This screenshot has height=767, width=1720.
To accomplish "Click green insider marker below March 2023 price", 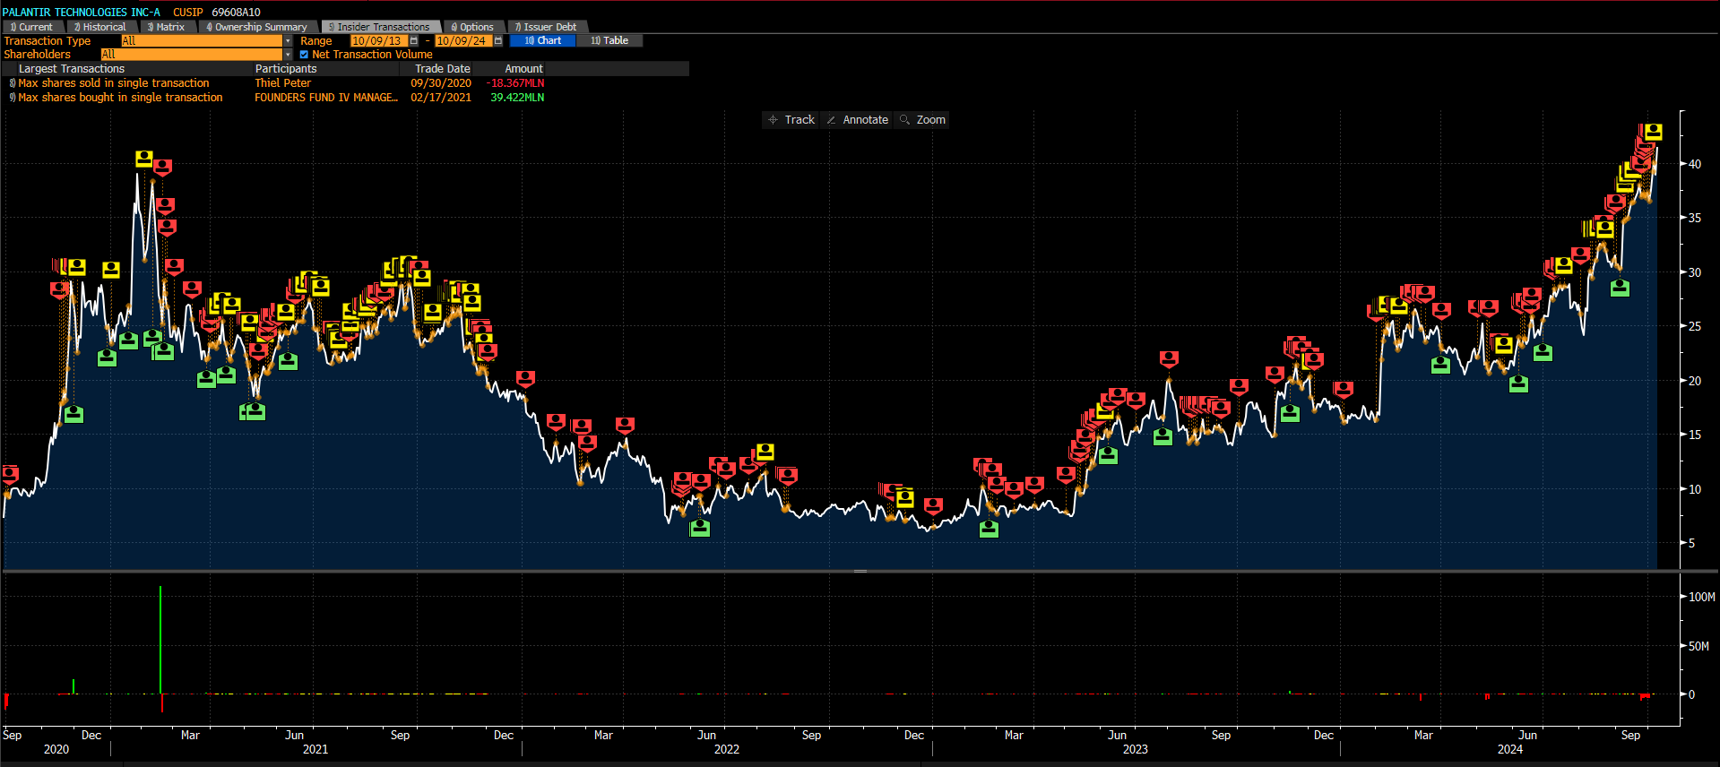I will (989, 529).
